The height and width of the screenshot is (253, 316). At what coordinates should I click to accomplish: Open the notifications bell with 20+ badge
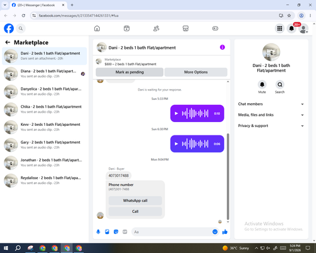[x=291, y=28]
